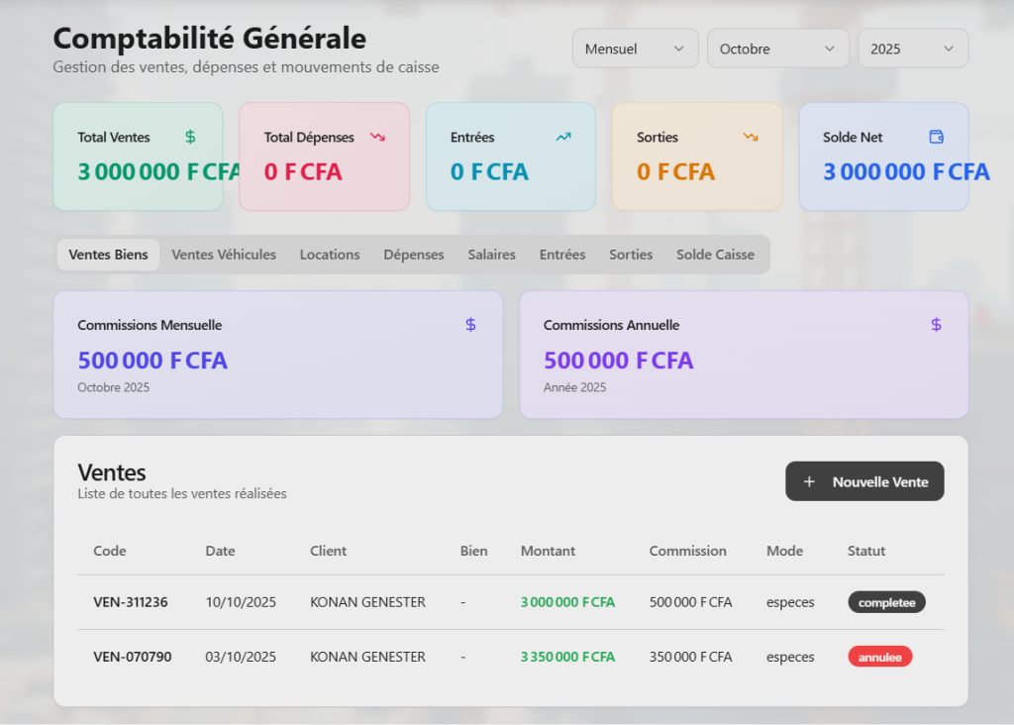Switch to the Ventes Véhicules tab
Viewport: 1014px width, 725px height.
click(224, 255)
